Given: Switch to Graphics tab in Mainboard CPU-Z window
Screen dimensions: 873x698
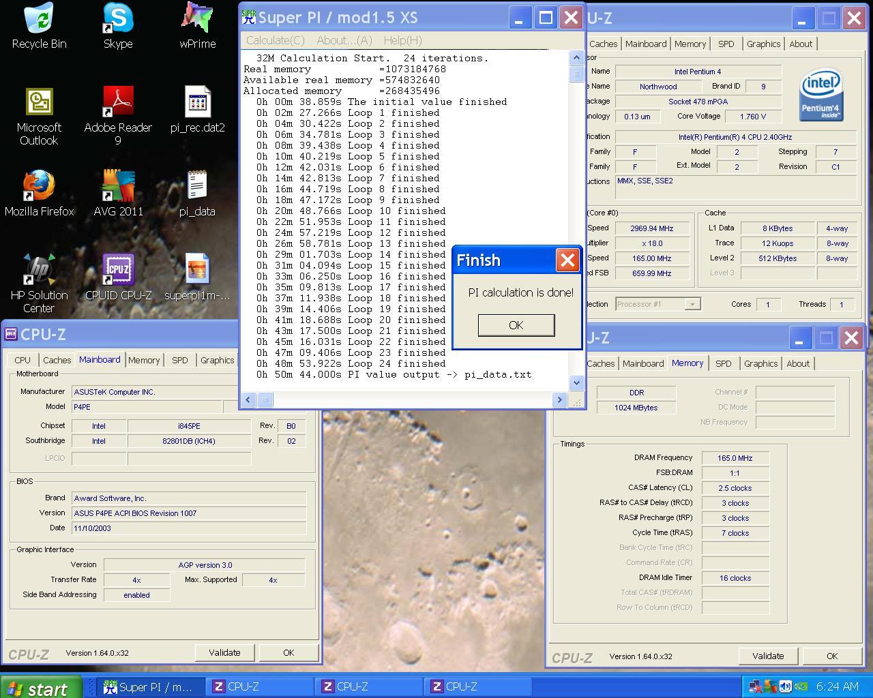Looking at the screenshot, I should (217, 360).
